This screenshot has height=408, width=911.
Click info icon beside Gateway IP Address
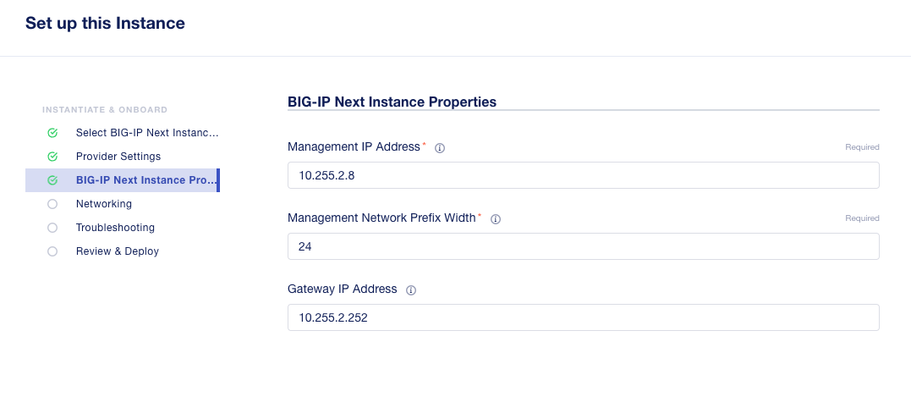[411, 290]
